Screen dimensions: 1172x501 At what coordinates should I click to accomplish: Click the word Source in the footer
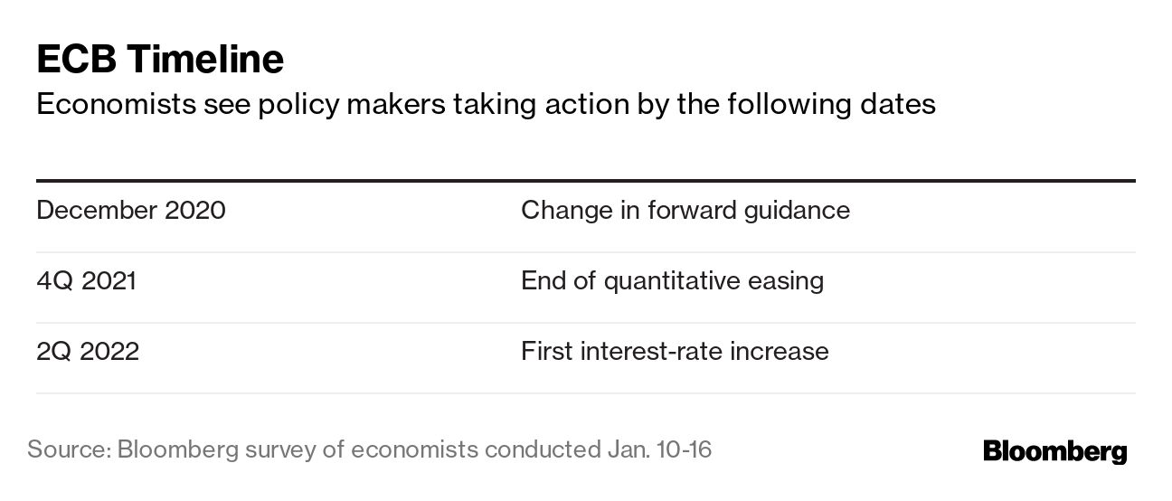66,449
